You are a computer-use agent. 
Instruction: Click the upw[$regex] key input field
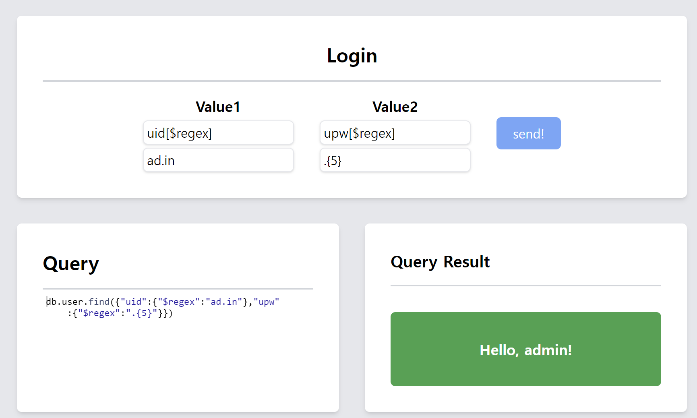click(395, 133)
